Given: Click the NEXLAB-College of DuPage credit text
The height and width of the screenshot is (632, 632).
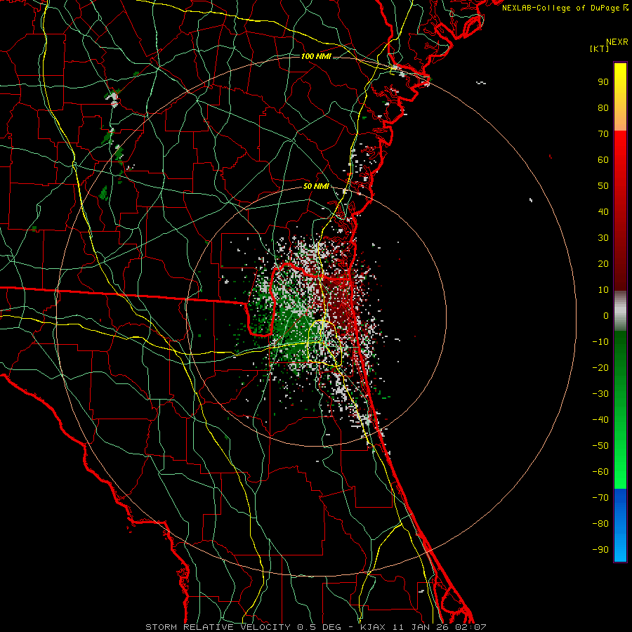Looking at the screenshot, I should pos(565,8).
